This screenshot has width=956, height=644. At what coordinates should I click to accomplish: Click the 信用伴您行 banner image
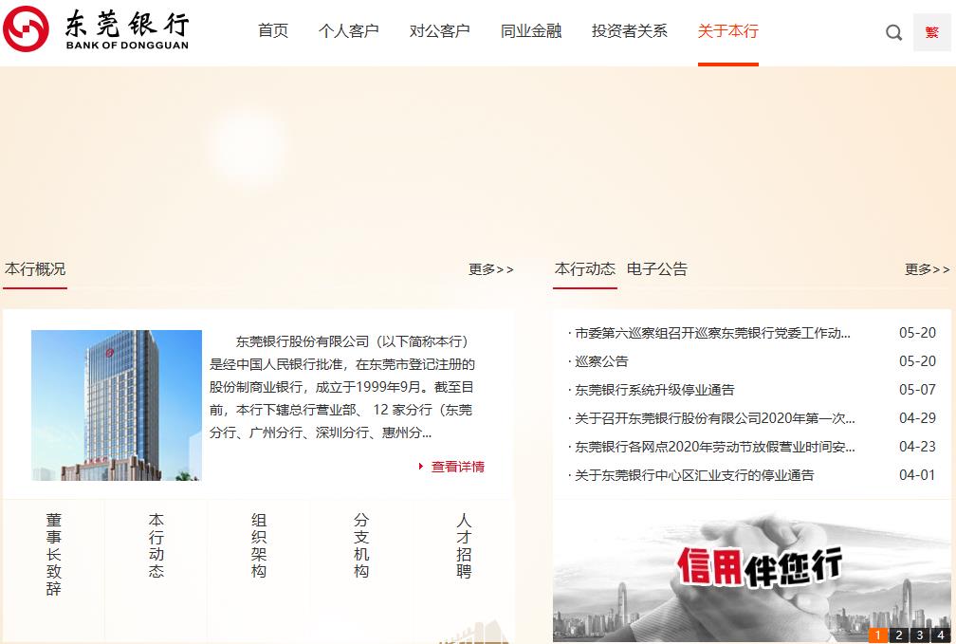point(752,570)
